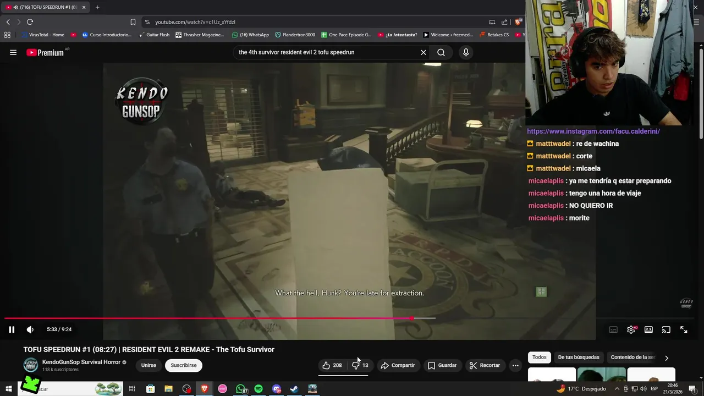Viewport: 704px width, 396px height.
Task: Open WhatsApp from the taskbar
Action: tap(240, 389)
